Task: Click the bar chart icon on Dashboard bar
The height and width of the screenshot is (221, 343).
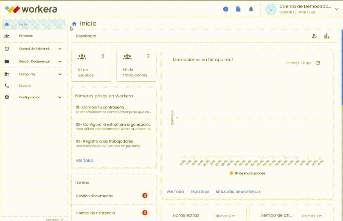Action: [x=327, y=36]
